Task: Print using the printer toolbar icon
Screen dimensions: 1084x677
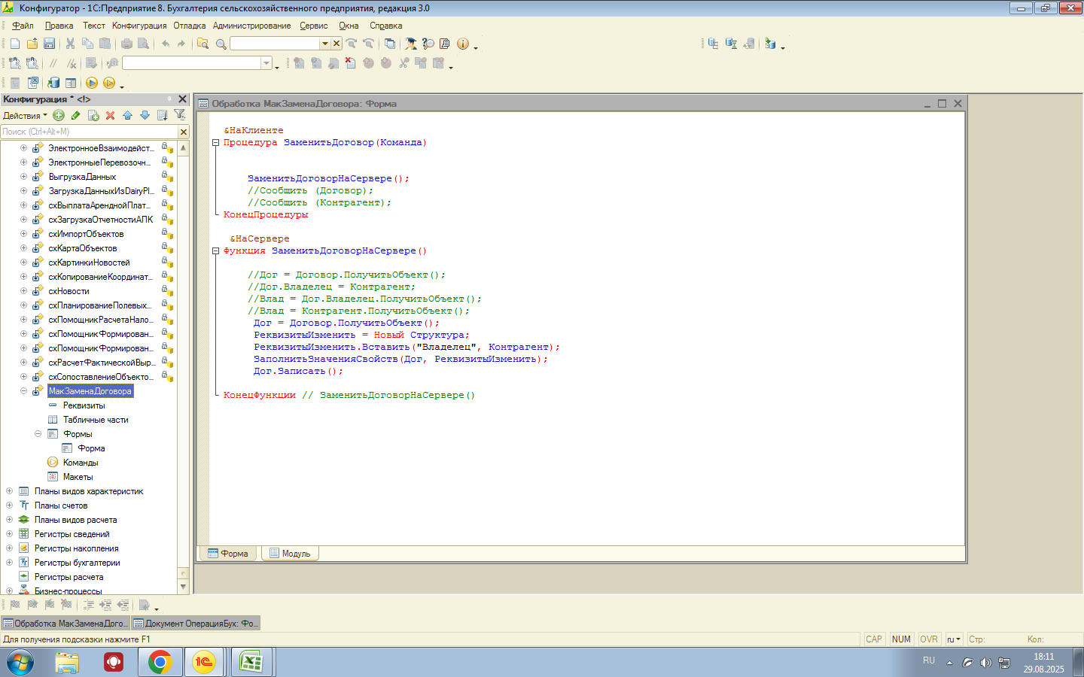Action: 126,44
